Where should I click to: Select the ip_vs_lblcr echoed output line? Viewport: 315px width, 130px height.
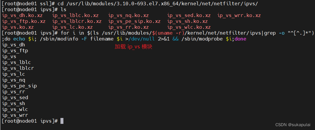(18, 68)
